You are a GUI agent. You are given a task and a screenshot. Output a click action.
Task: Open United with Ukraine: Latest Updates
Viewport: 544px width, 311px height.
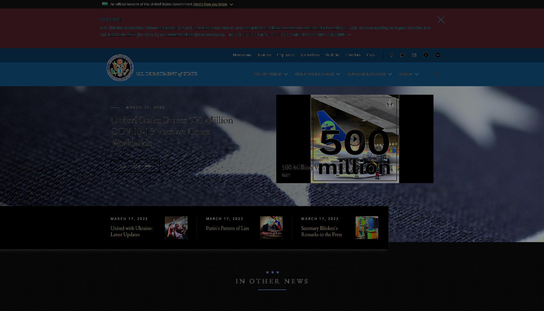[x=131, y=231]
